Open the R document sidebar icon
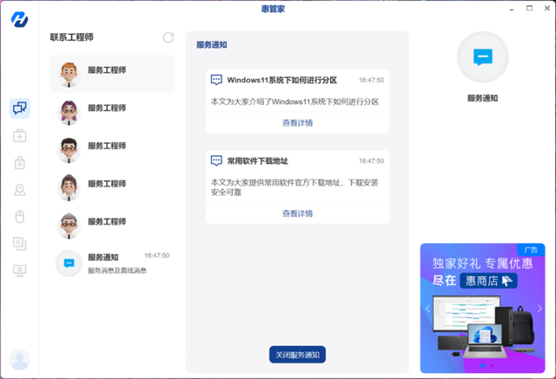Screen dimensions: 556x379 point(19,244)
